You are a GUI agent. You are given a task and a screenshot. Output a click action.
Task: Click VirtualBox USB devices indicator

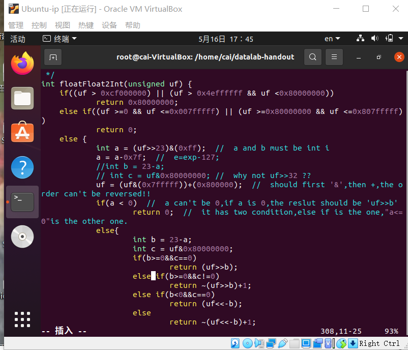coord(282,343)
